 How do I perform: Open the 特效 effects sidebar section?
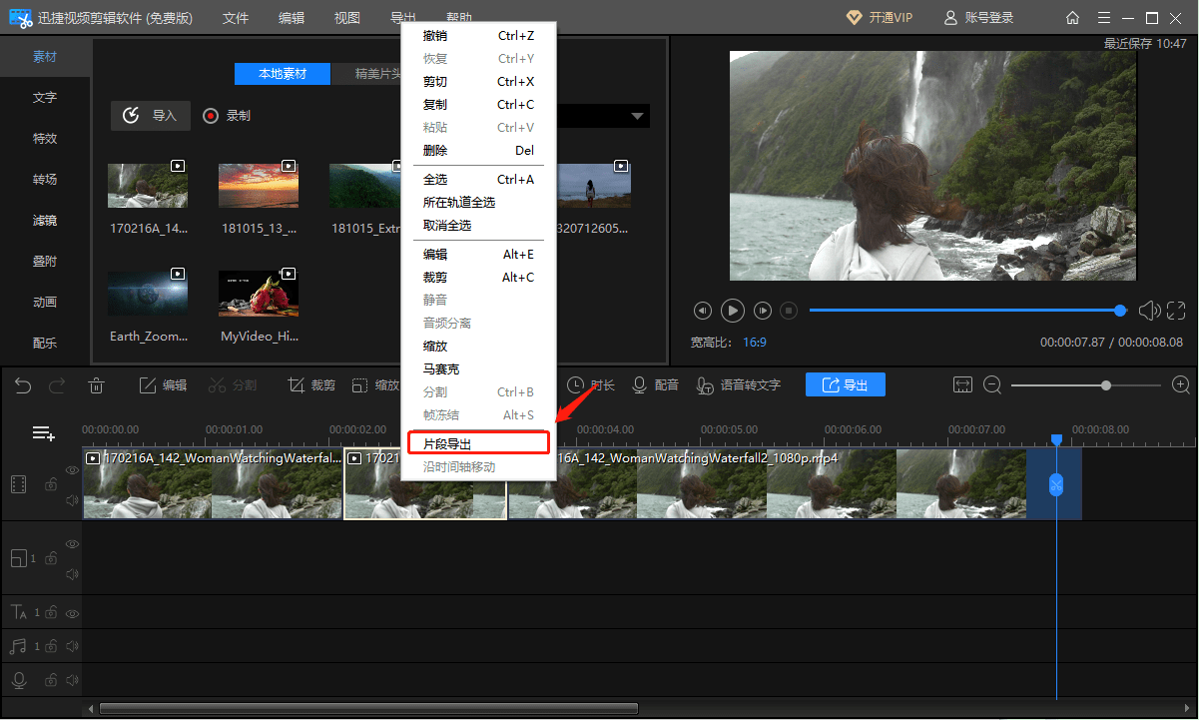pyautogui.click(x=45, y=139)
